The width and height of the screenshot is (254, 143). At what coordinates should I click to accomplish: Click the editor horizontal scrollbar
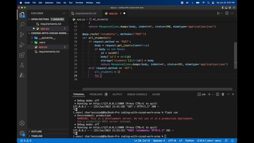(x=157, y=89)
